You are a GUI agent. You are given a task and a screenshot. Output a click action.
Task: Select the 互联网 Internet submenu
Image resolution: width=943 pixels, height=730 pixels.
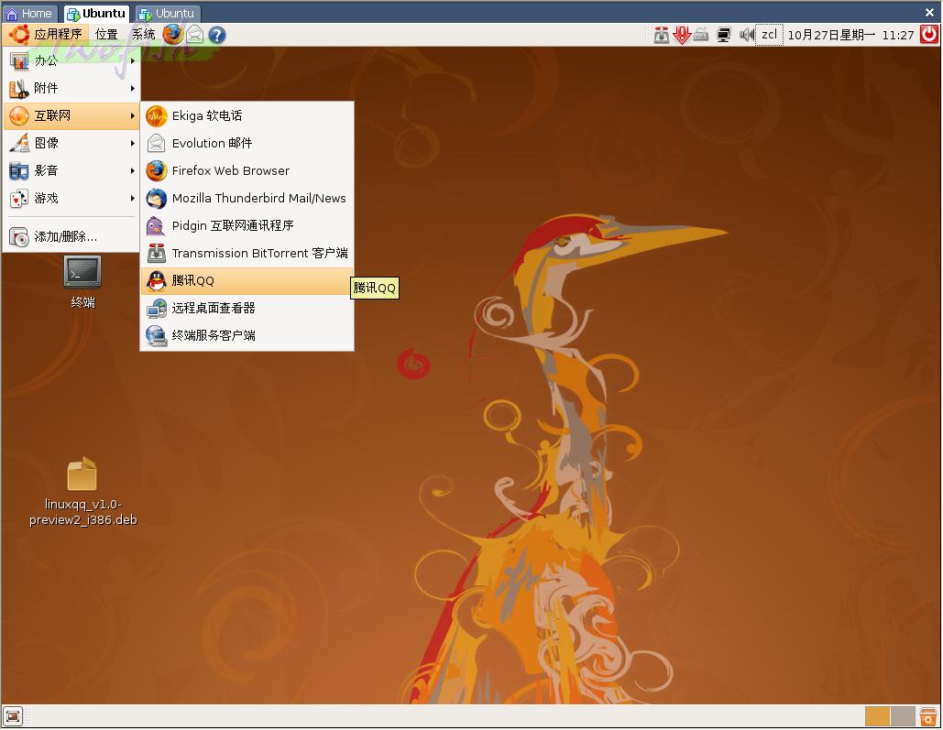[71, 115]
